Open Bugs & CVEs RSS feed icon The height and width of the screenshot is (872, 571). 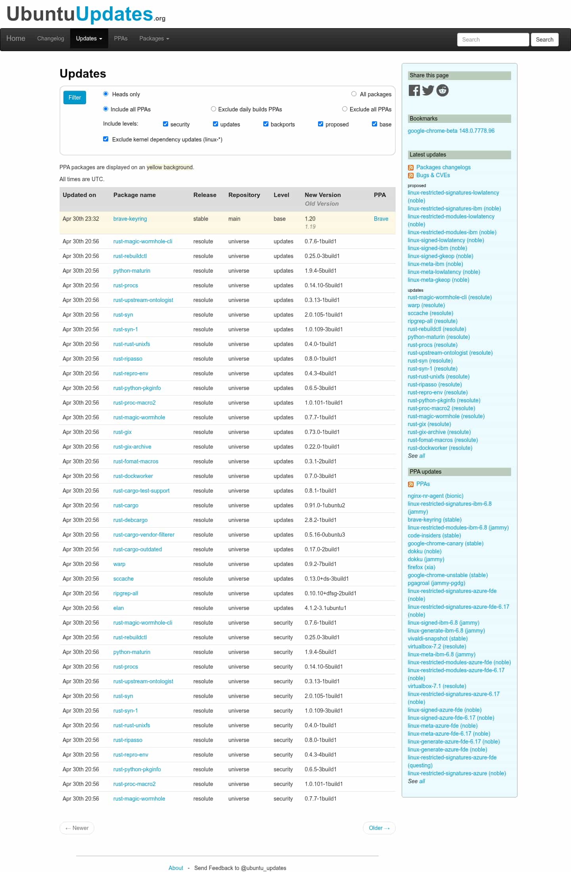411,176
